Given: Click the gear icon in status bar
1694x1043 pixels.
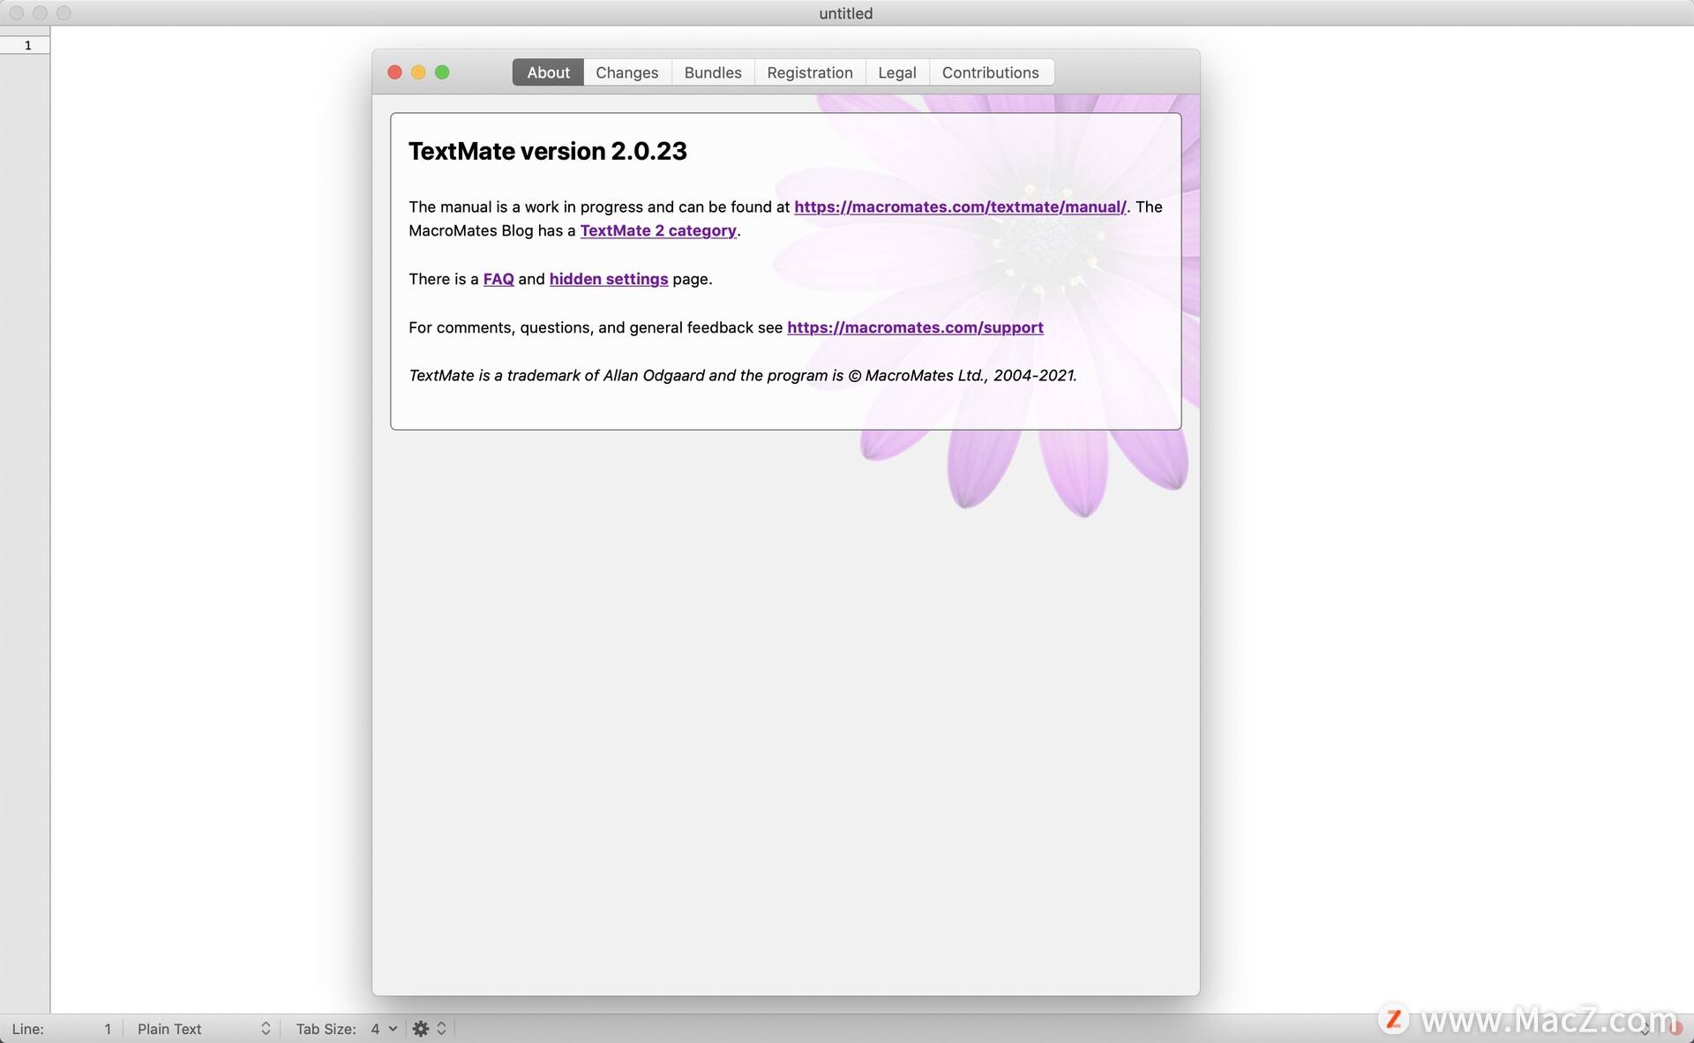Looking at the screenshot, I should pyautogui.click(x=421, y=1029).
